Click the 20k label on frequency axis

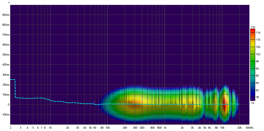coord(239,128)
